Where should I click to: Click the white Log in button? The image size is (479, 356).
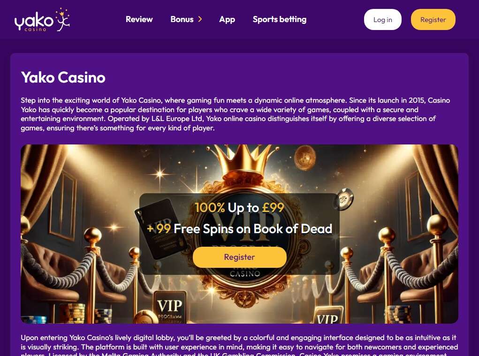(x=382, y=20)
